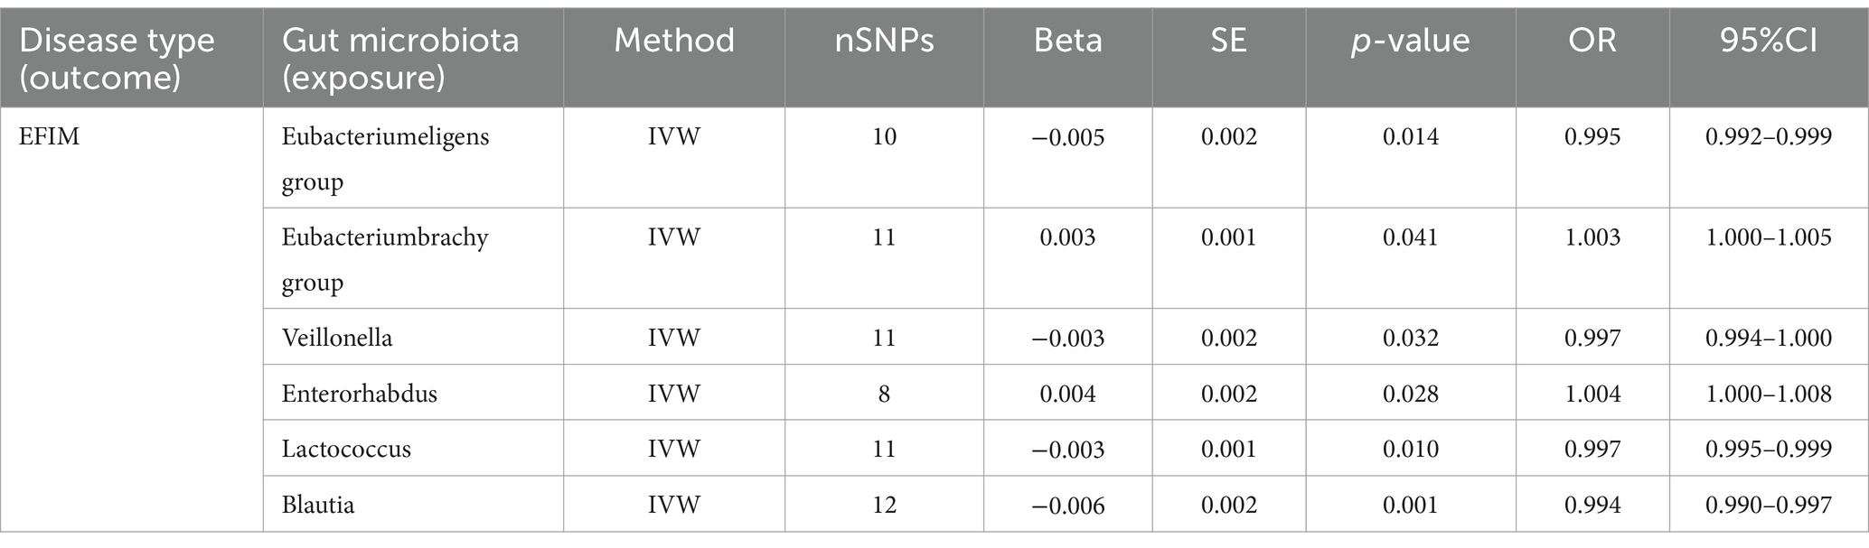The image size is (1869, 548).
Task: Click the nSNPs column header
Action: pyautogui.click(x=884, y=41)
